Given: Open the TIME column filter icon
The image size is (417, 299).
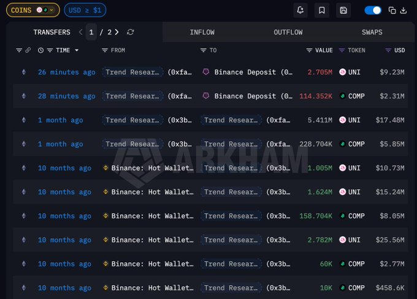Looking at the screenshot, I should (x=50, y=50).
